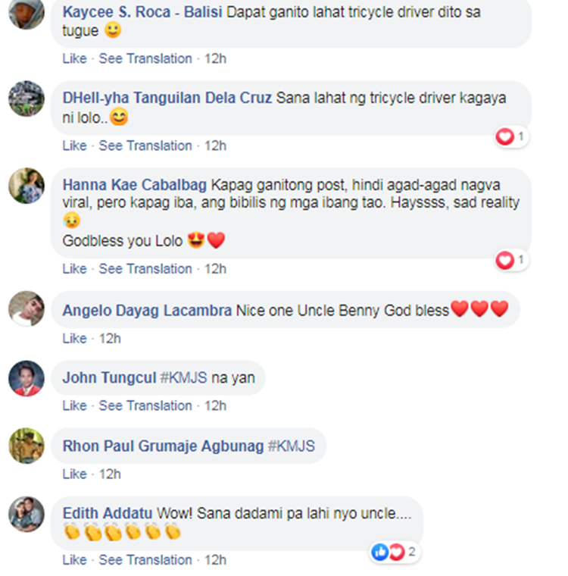Screen dimensions: 568x576
Task: Like Kaycee S. Roca - Balisi's comment
Action: (x=74, y=59)
